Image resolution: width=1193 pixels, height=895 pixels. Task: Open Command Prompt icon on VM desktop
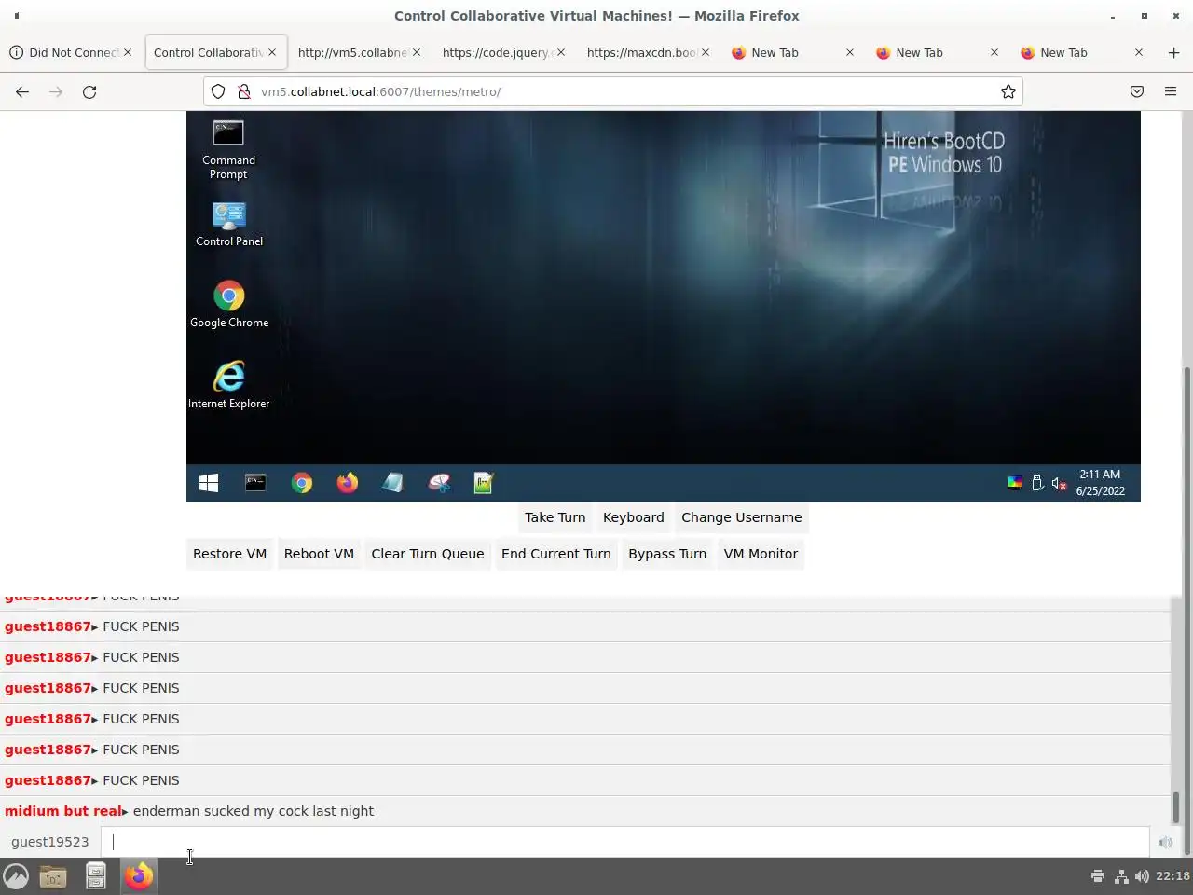(228, 149)
